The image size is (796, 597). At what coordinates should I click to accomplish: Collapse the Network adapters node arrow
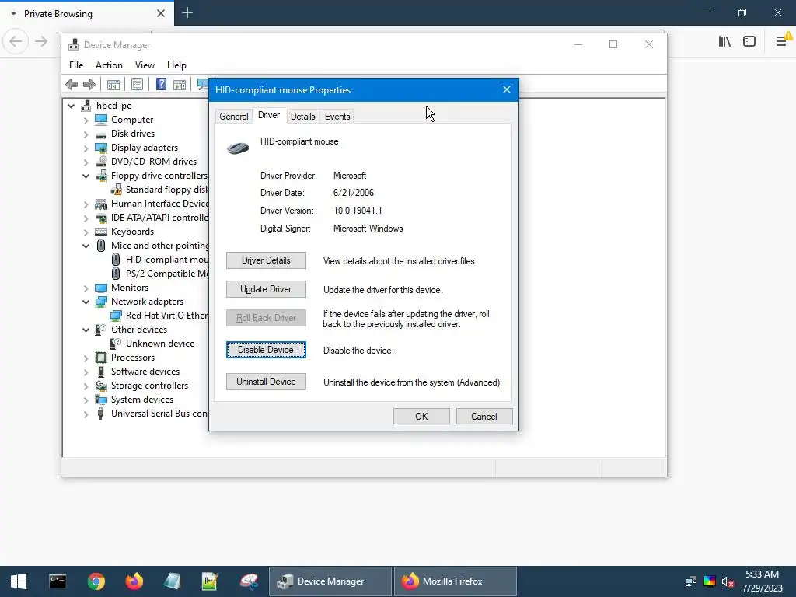pyautogui.click(x=86, y=302)
